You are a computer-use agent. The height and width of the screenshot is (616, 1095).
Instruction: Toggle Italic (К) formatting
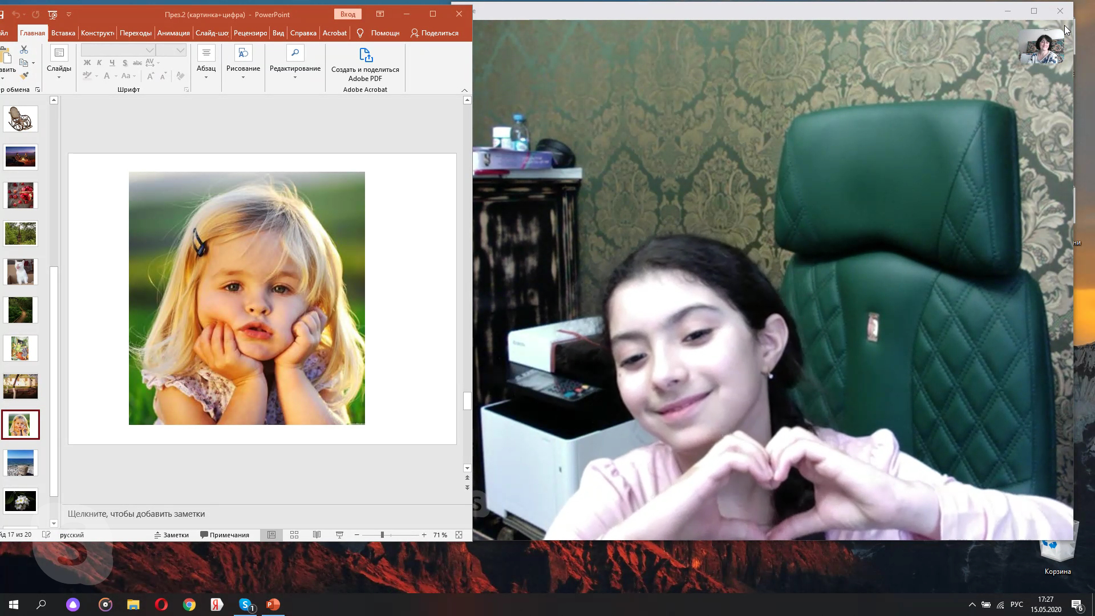tap(99, 63)
